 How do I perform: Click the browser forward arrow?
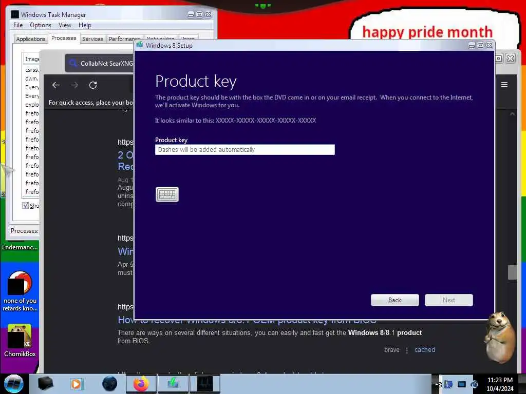74,85
